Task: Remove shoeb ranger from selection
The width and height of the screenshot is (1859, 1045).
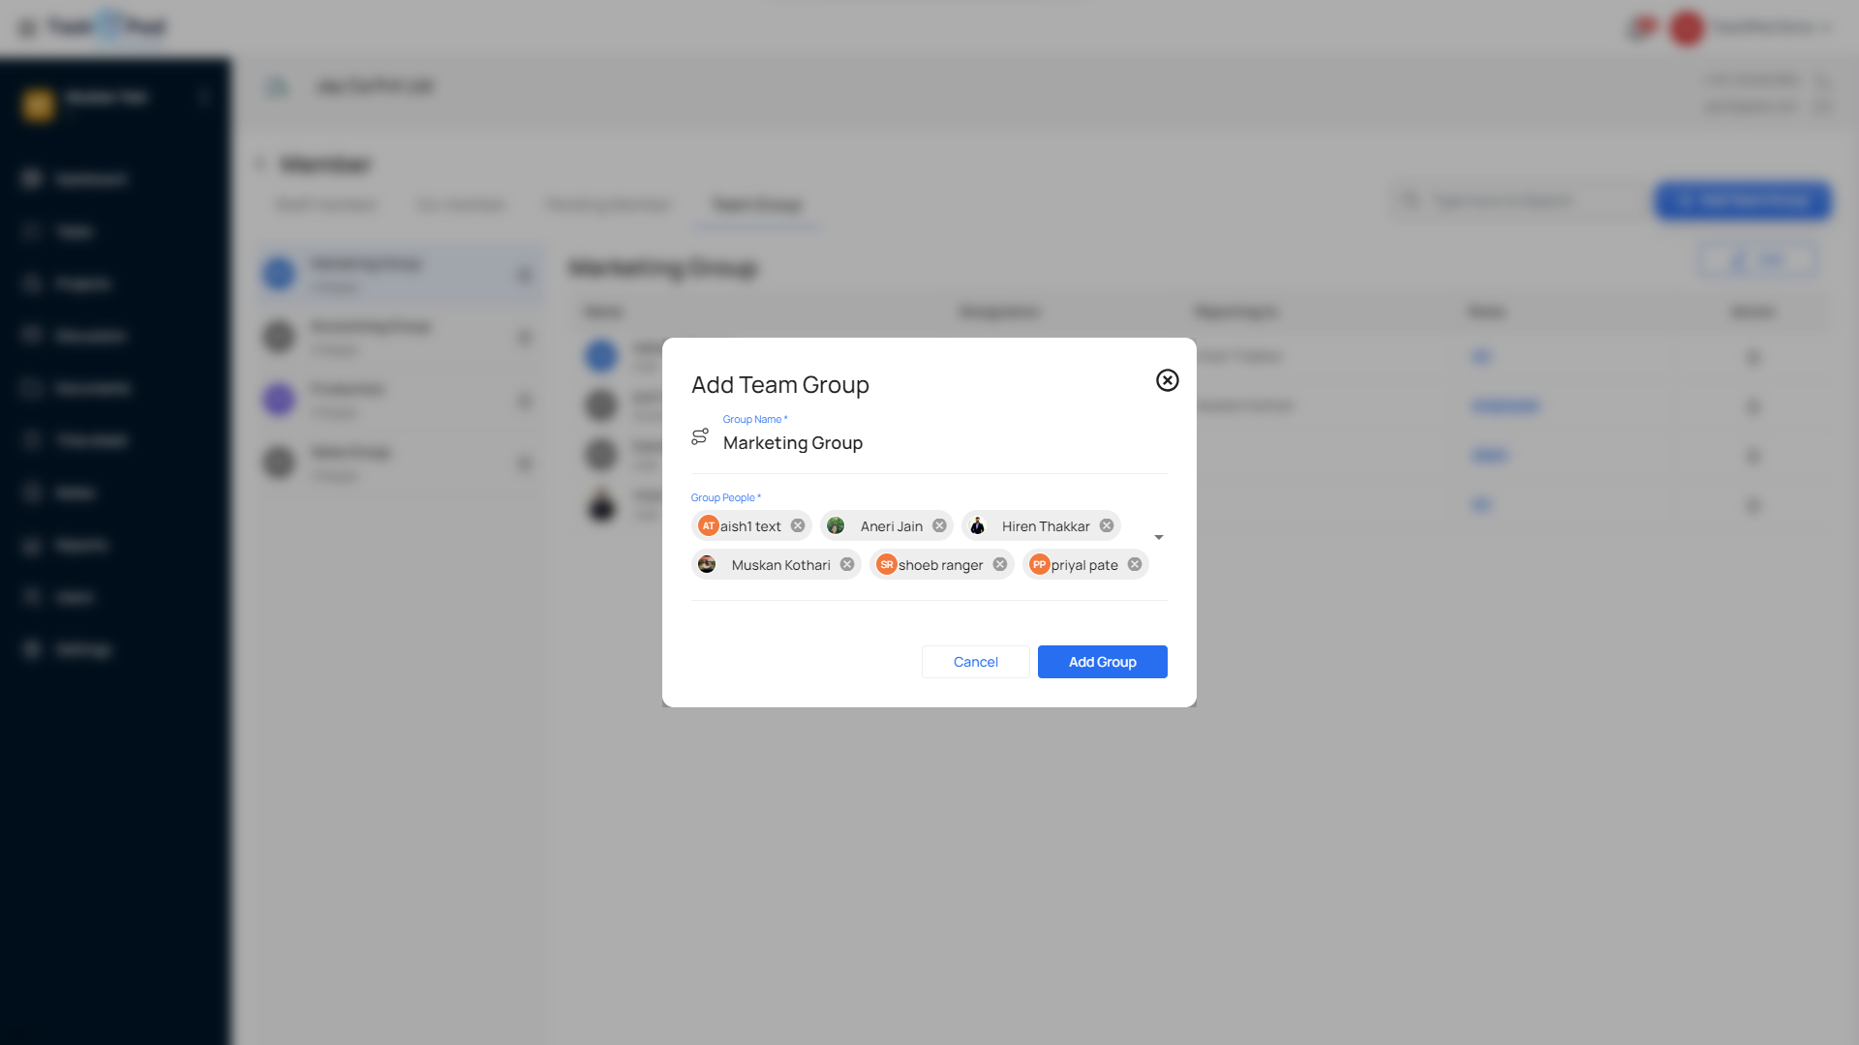Action: (x=1000, y=564)
